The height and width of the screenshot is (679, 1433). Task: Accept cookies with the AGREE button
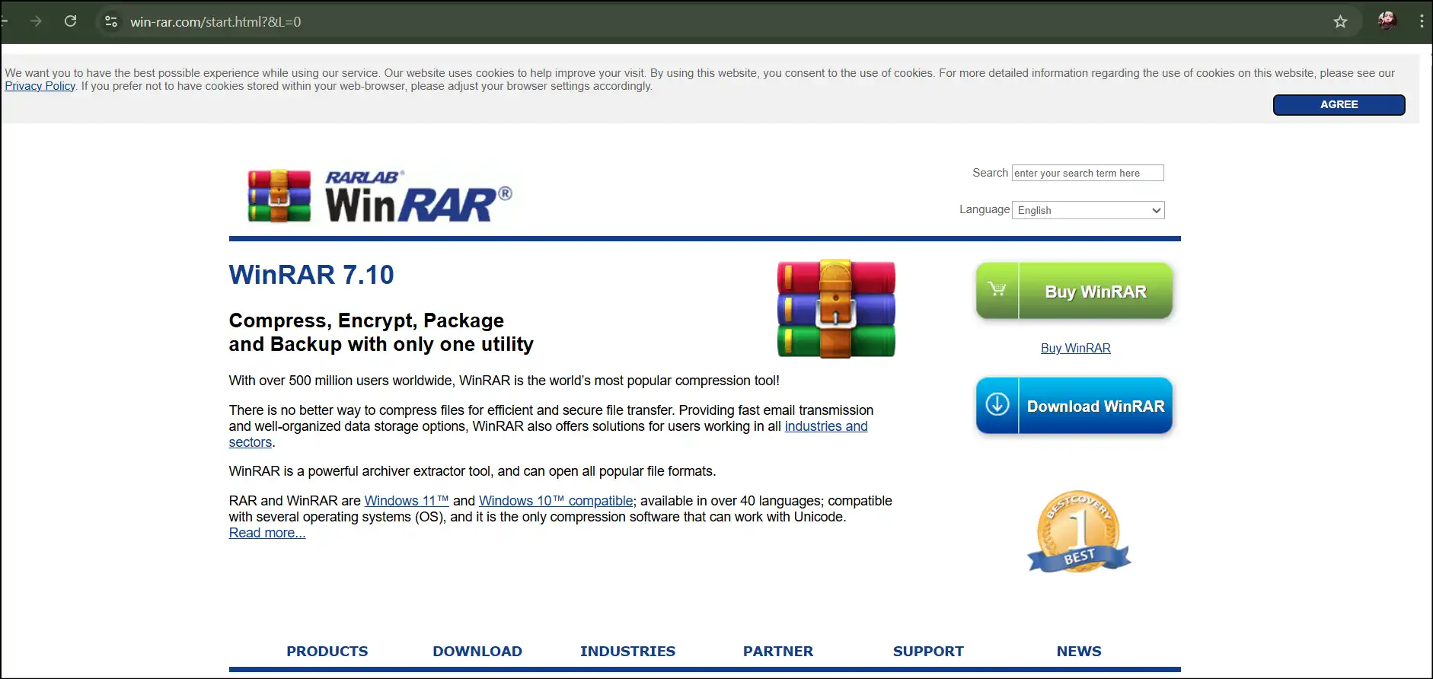pos(1339,104)
